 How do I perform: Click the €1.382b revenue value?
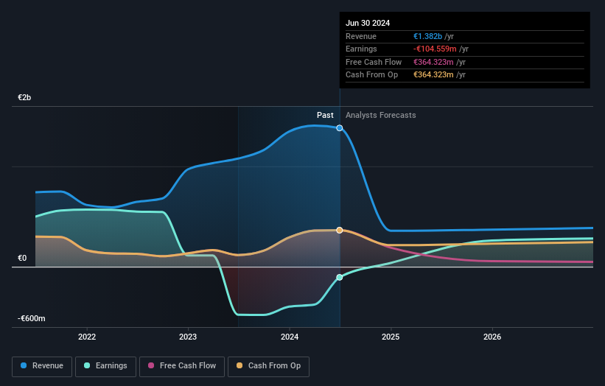[427, 36]
